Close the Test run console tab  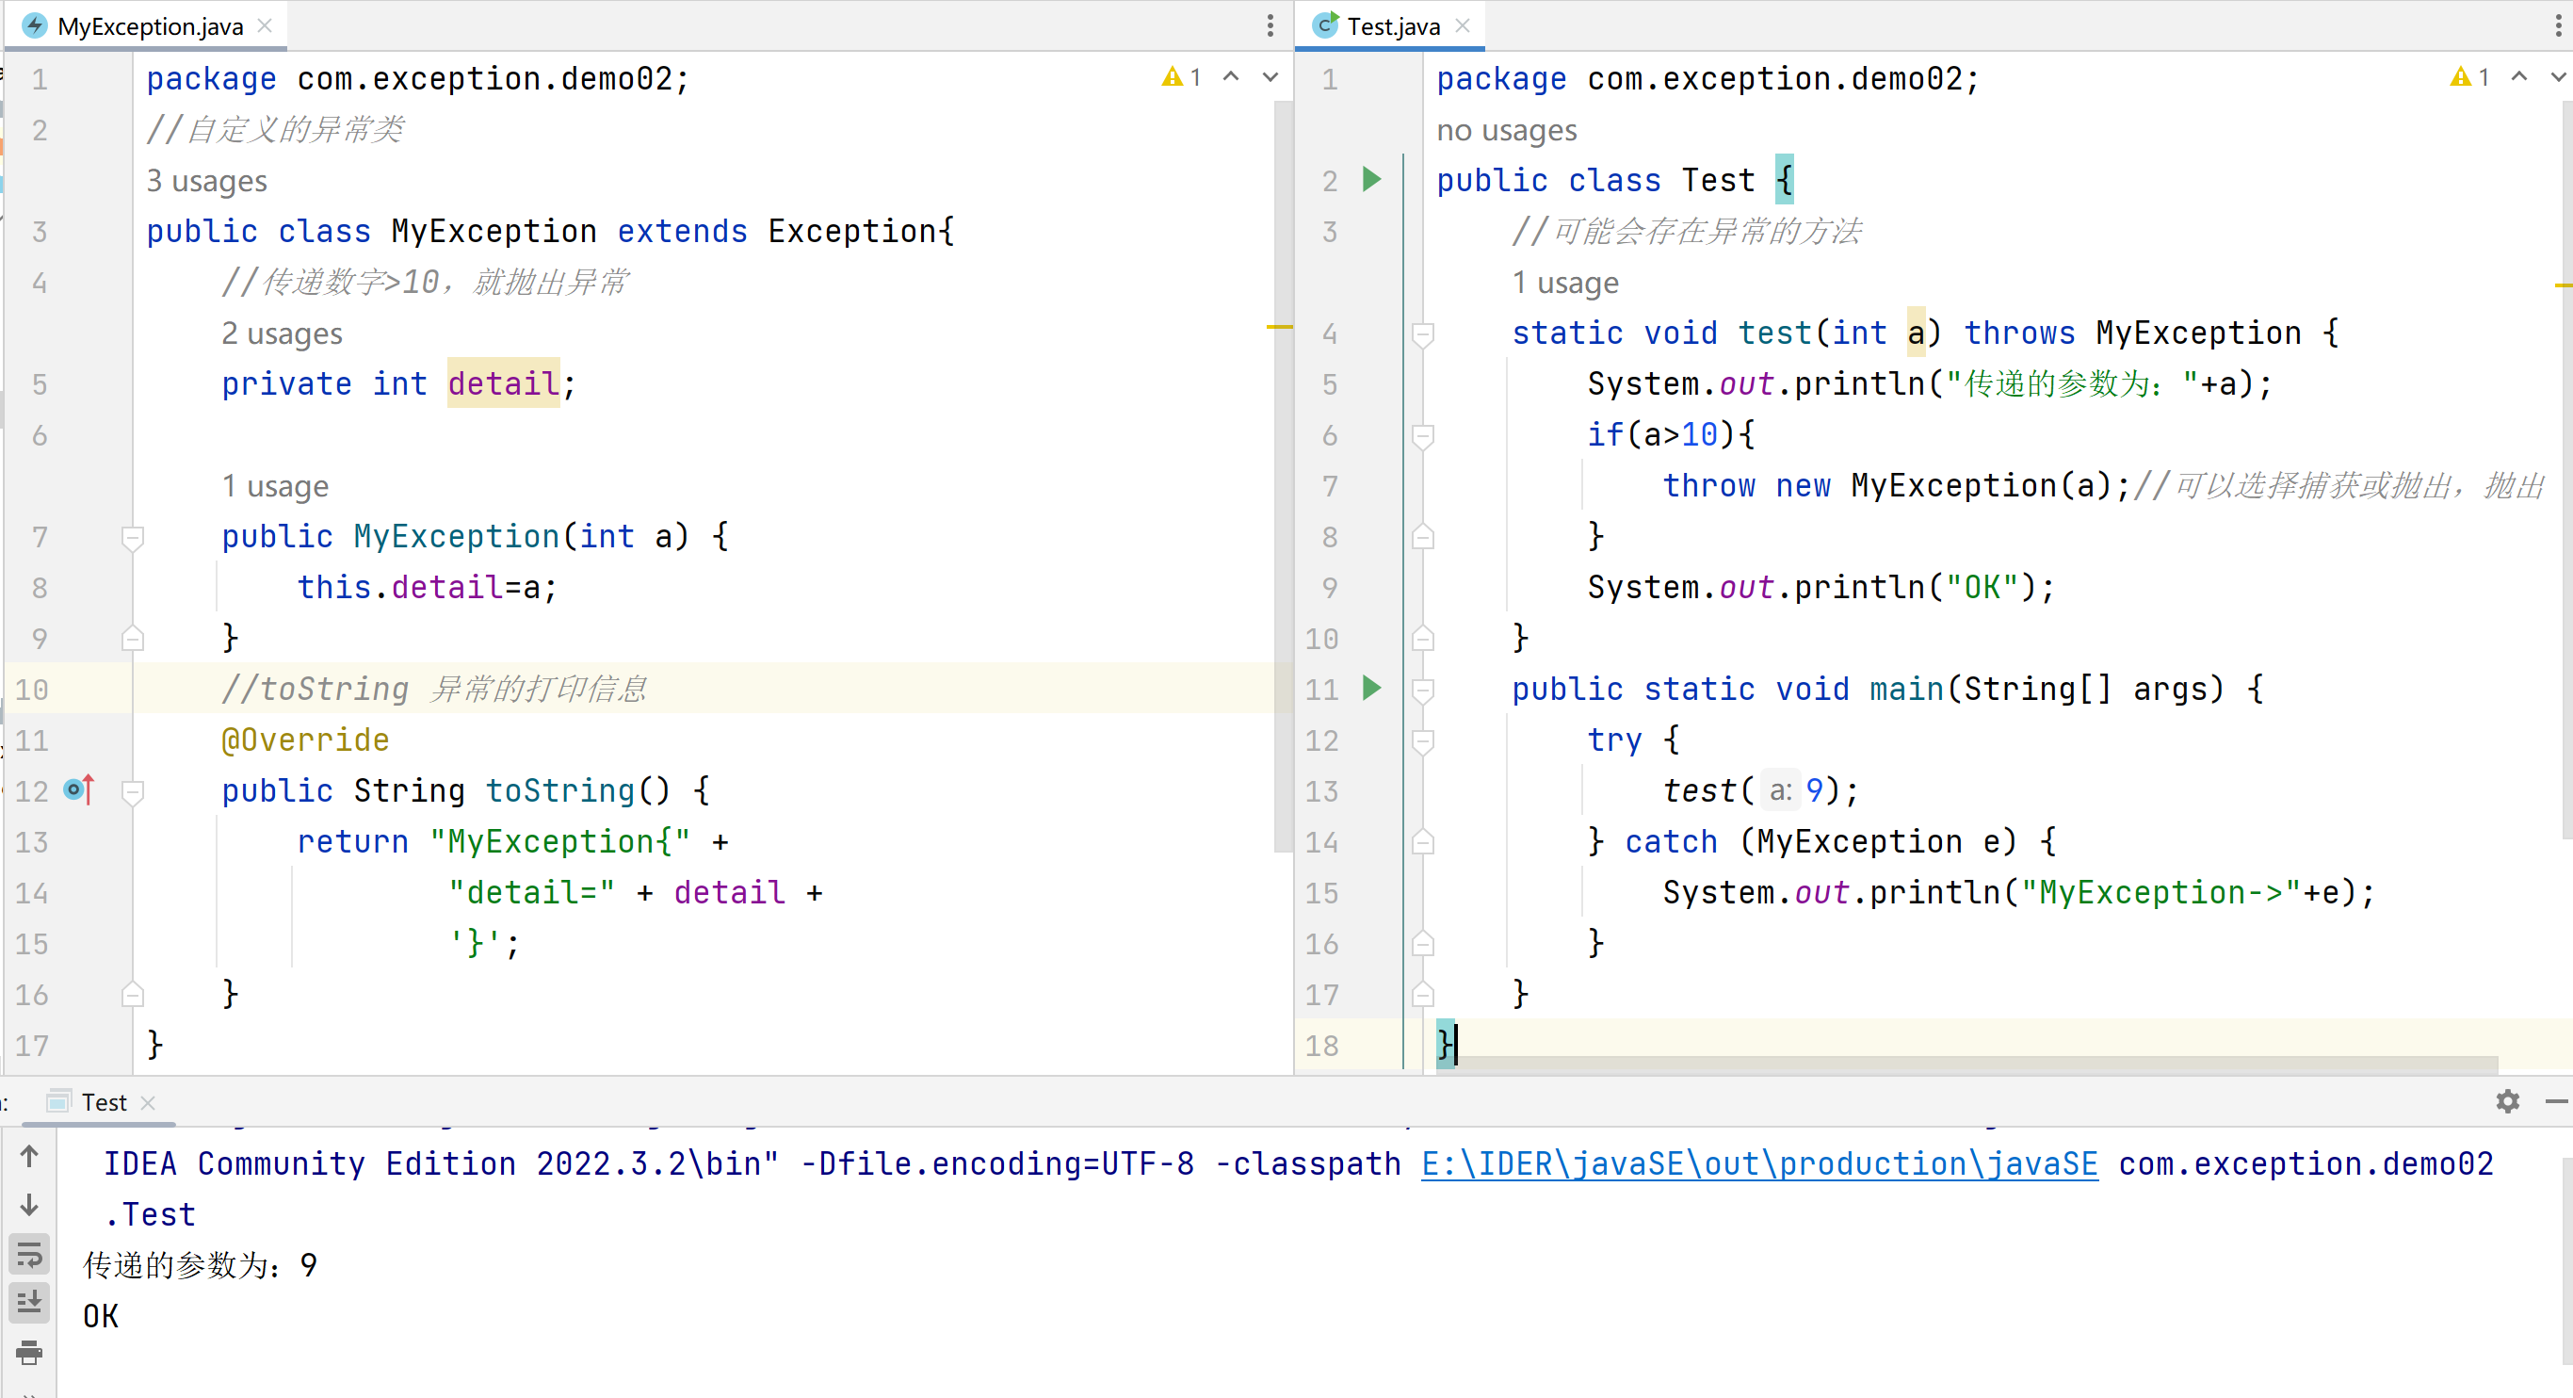[148, 1102]
